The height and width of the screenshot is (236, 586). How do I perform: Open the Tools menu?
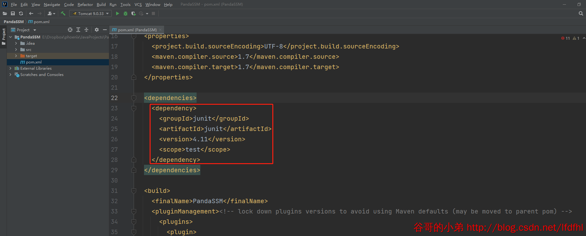126,4
